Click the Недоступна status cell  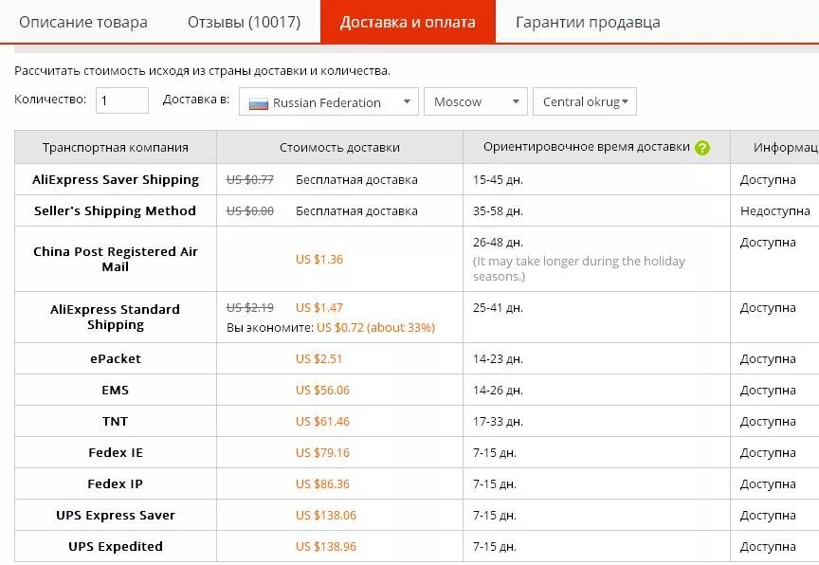774,211
